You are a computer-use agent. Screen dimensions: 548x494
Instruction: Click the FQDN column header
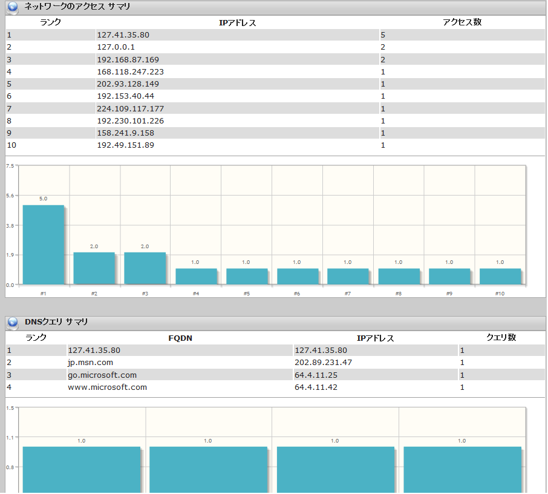180,338
